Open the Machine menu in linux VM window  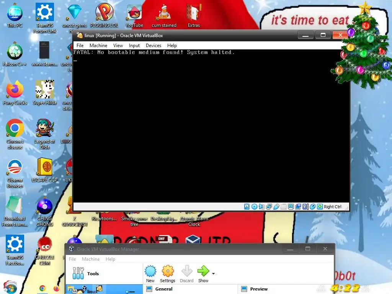tap(98, 45)
